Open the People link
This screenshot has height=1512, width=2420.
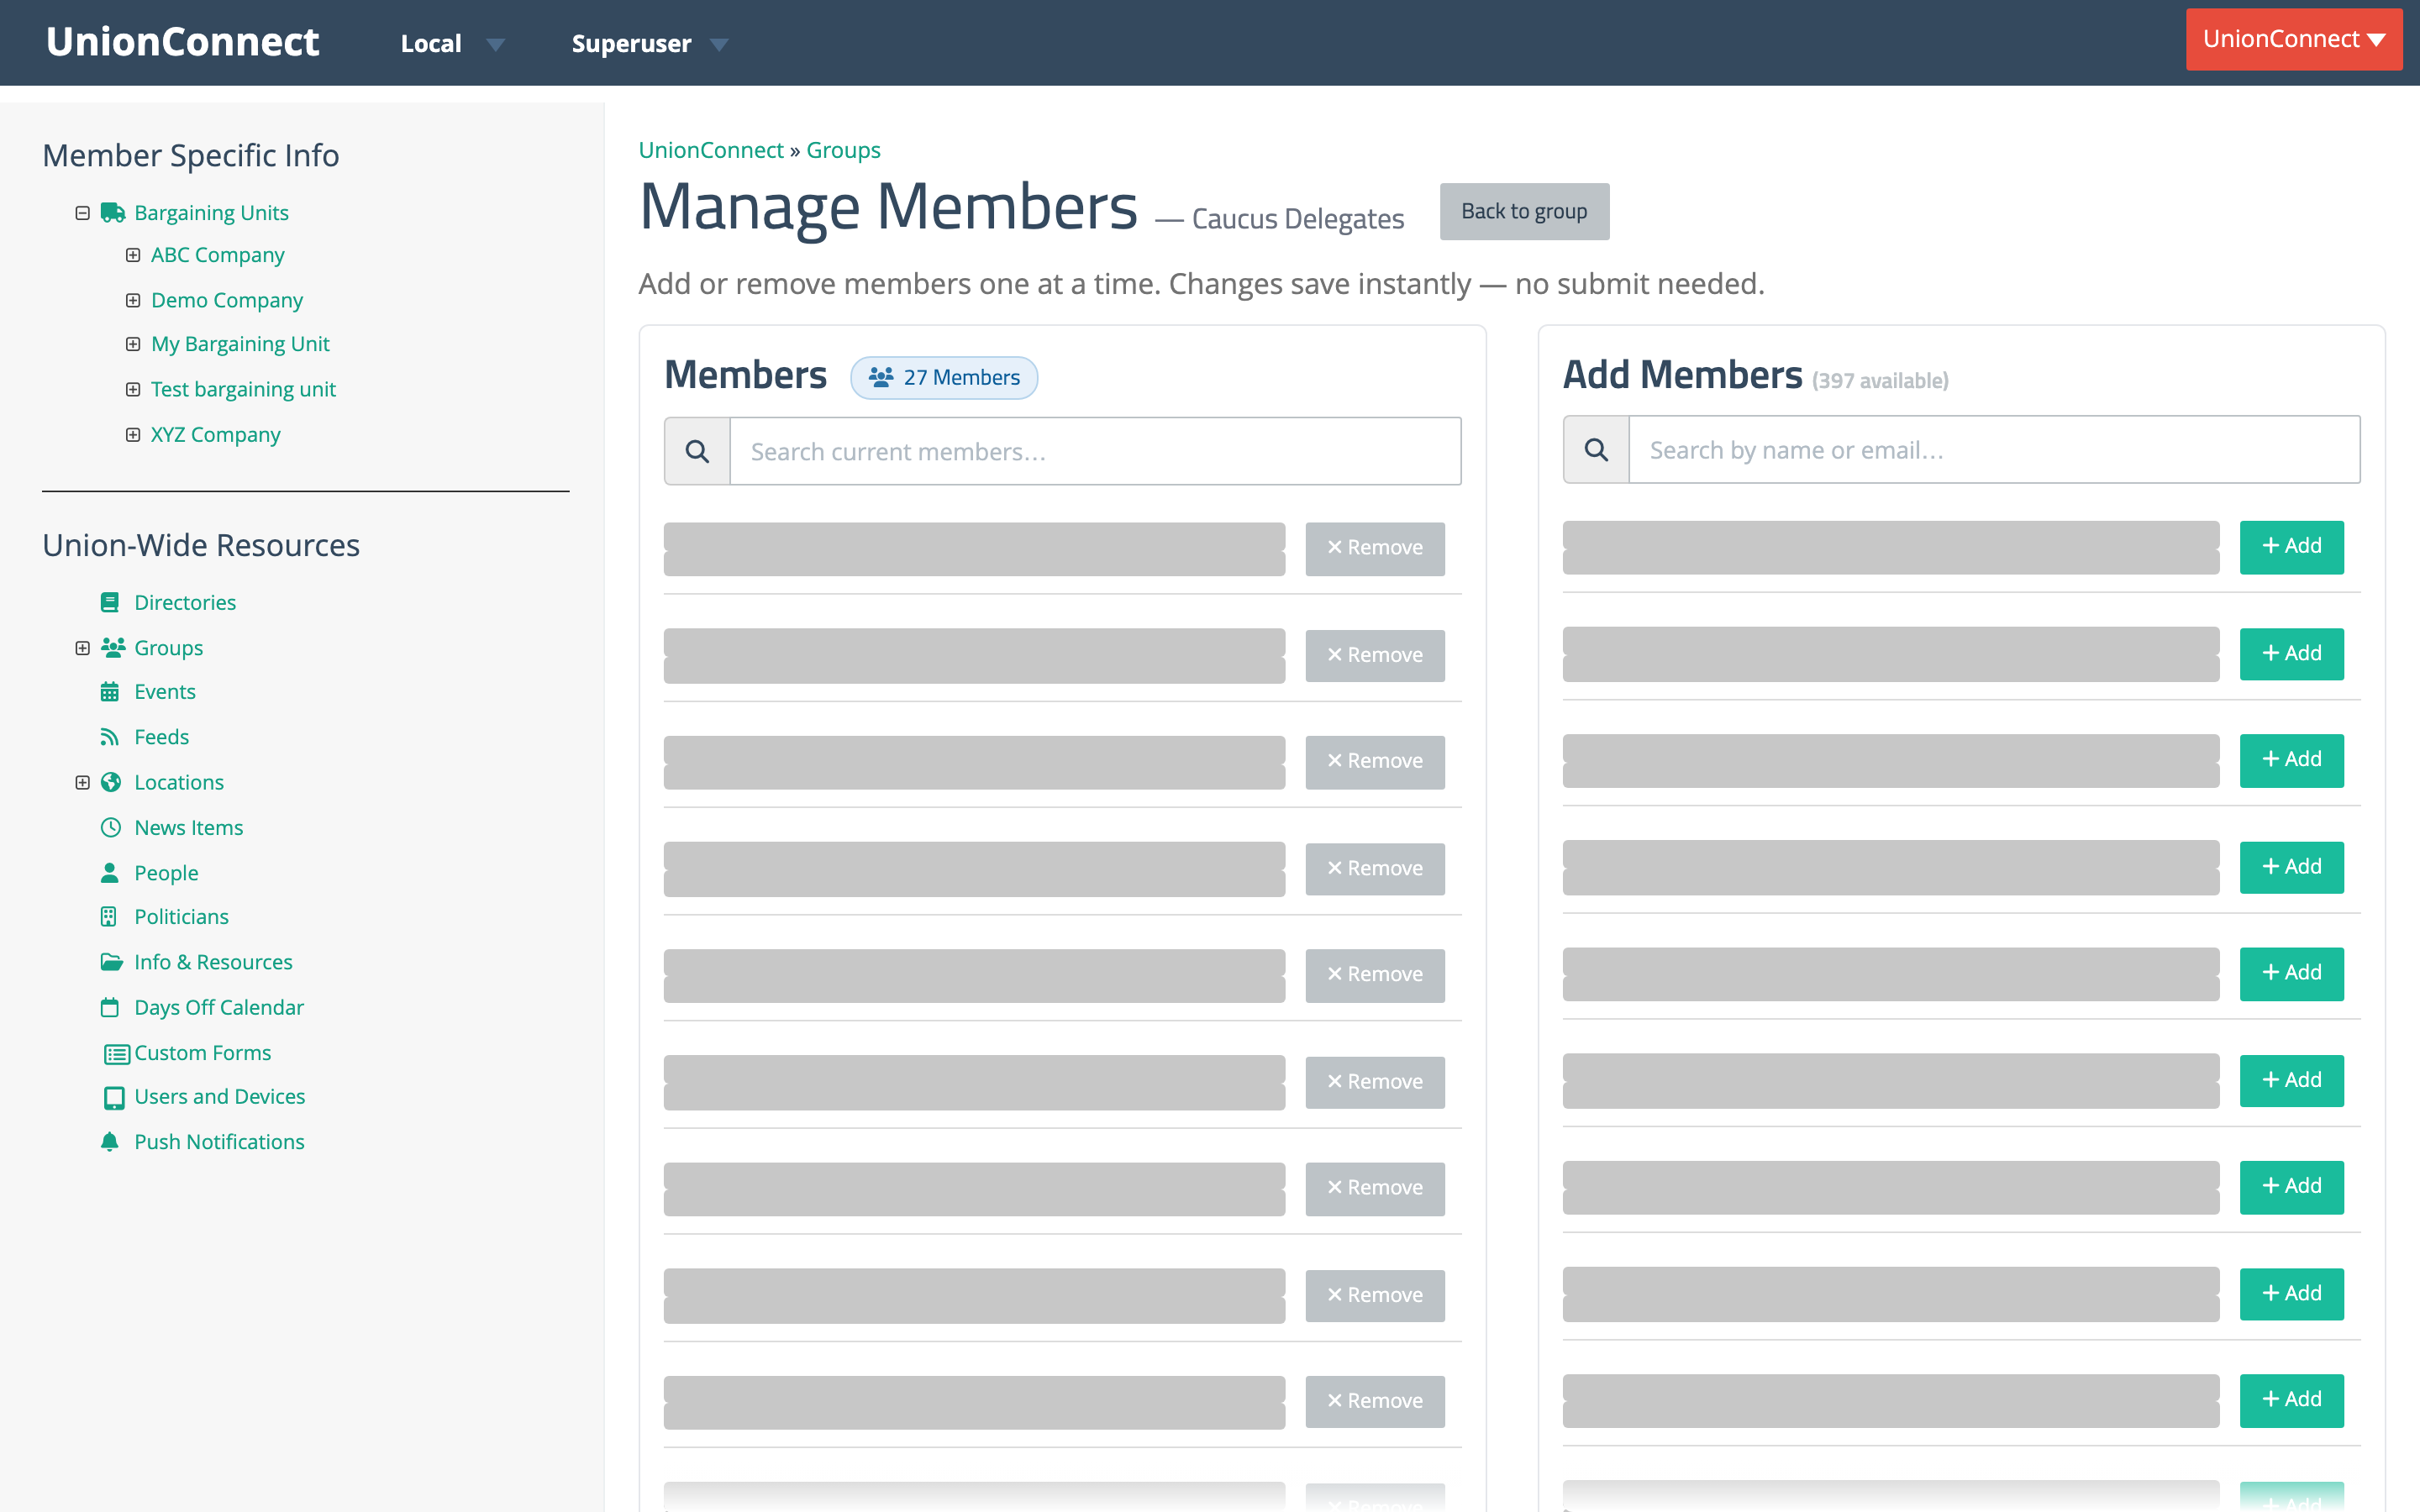pos(166,873)
